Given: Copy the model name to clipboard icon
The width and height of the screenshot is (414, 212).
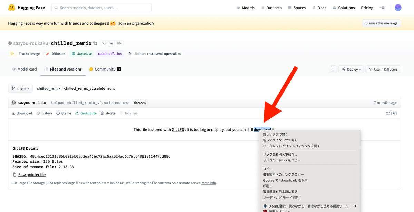Looking at the screenshot, I should [x=95, y=43].
